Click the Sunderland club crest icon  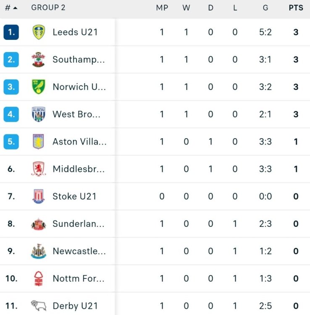(x=39, y=224)
